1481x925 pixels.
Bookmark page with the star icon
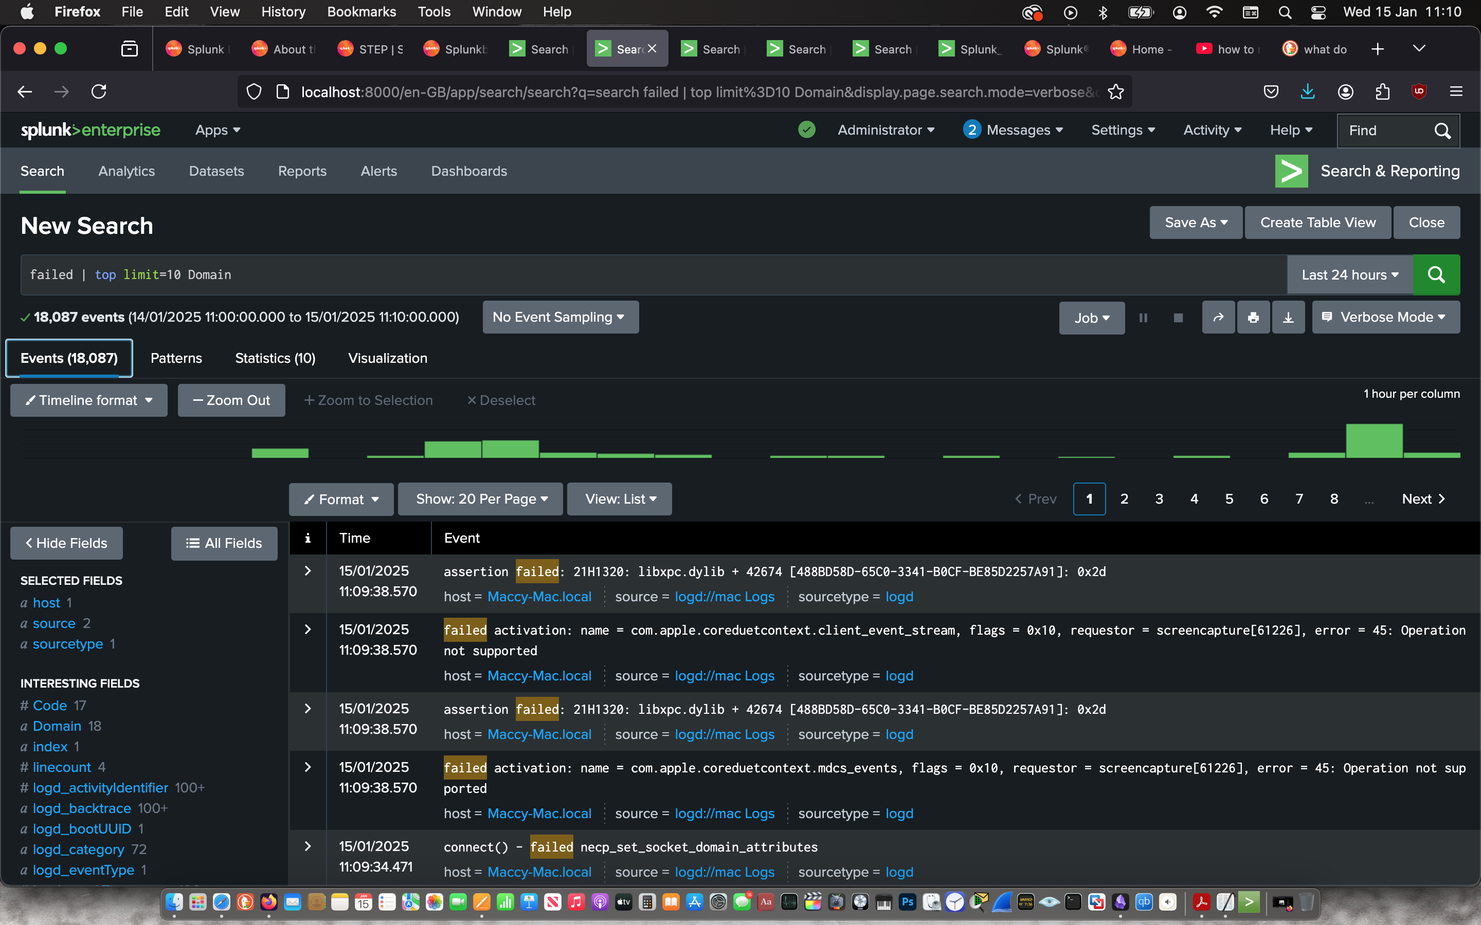coord(1116,92)
